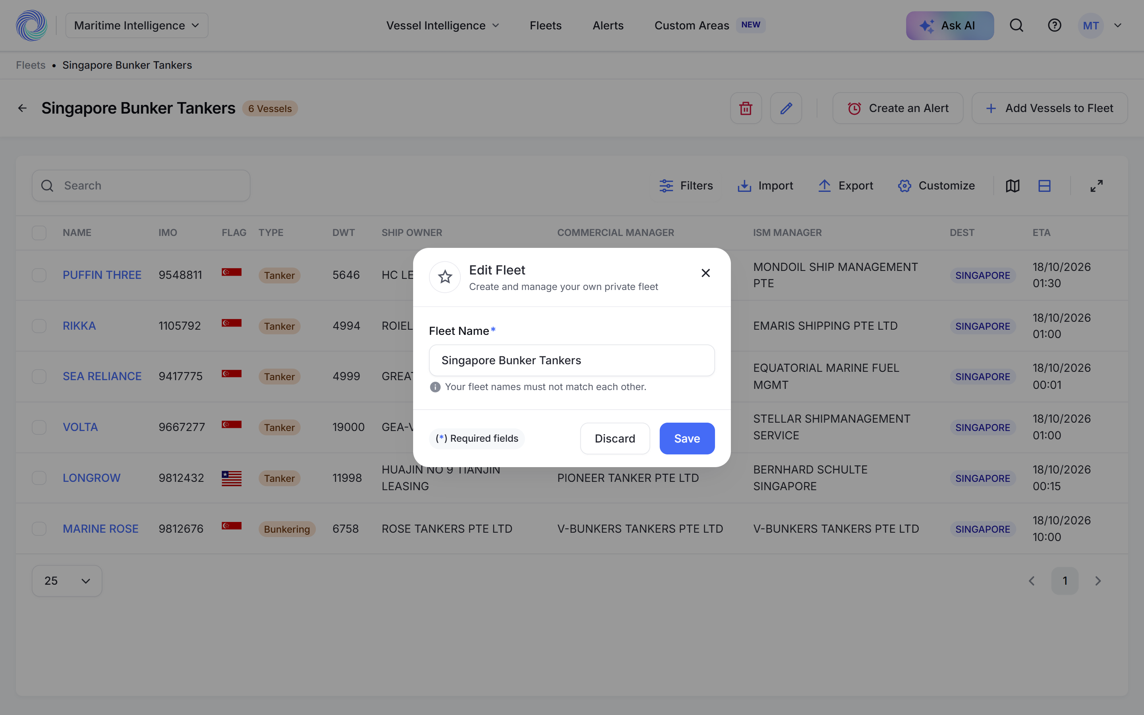
Task: Open the Alerts nav item
Action: pos(608,25)
